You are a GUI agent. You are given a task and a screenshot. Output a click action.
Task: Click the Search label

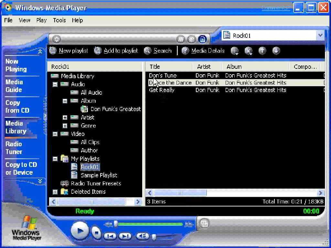point(163,51)
